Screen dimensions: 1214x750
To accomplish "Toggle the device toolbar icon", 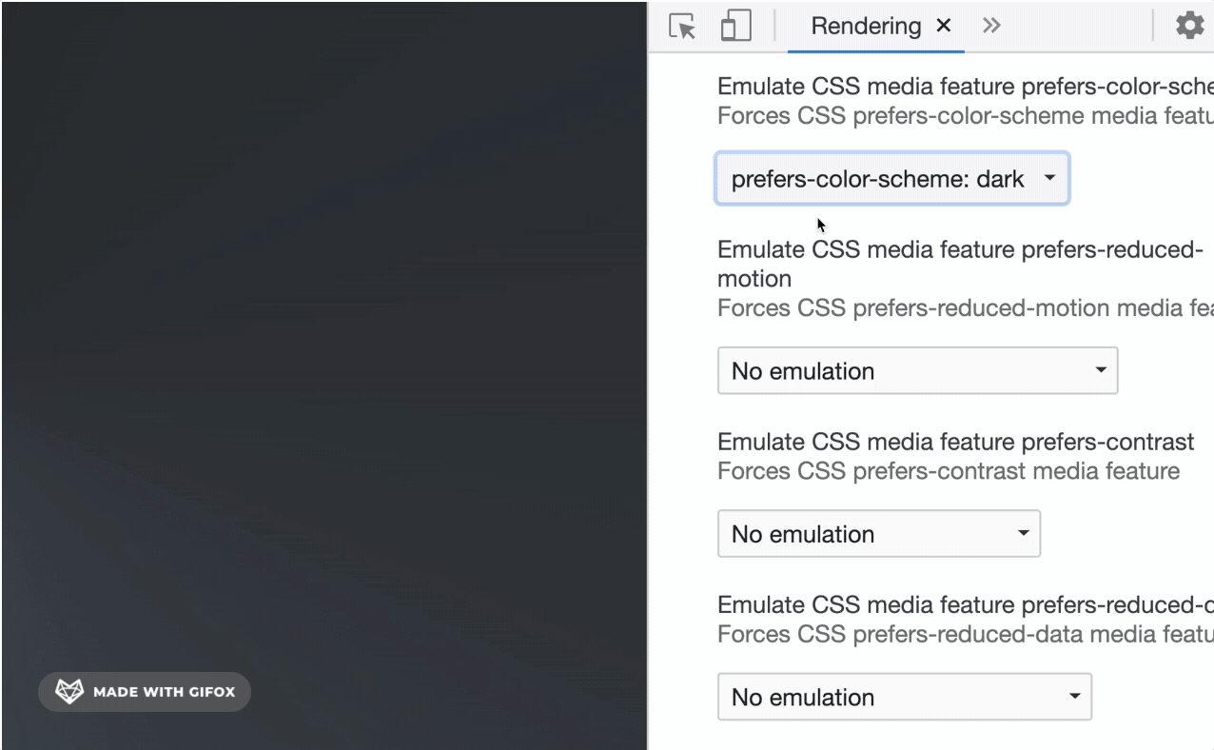I will click(x=735, y=26).
